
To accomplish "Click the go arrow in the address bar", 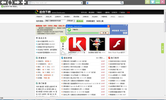I will tap(82, 3).
